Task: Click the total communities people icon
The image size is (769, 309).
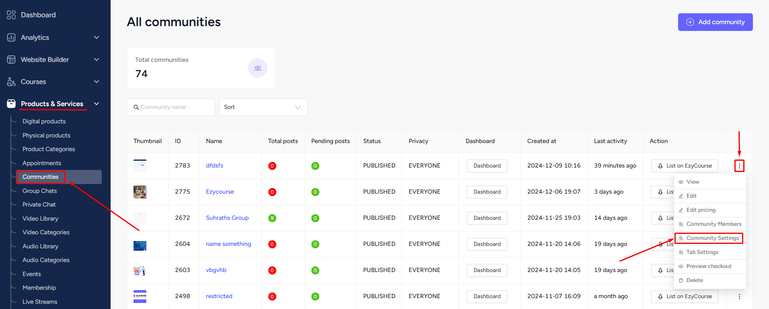Action: tap(258, 68)
